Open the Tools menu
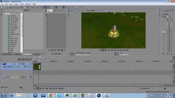 click(x=22, y=4)
